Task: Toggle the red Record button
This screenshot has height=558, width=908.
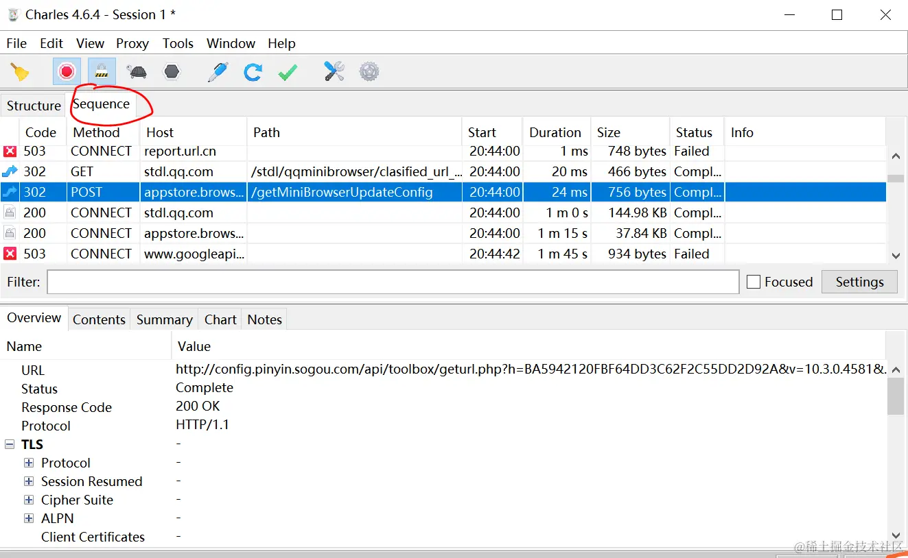Action: [67, 71]
